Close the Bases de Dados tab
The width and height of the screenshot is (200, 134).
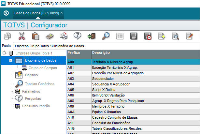pos(62,13)
